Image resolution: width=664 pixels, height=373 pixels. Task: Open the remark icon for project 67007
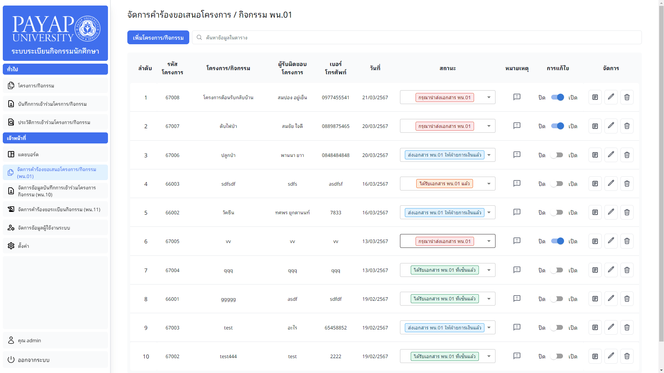click(x=517, y=126)
